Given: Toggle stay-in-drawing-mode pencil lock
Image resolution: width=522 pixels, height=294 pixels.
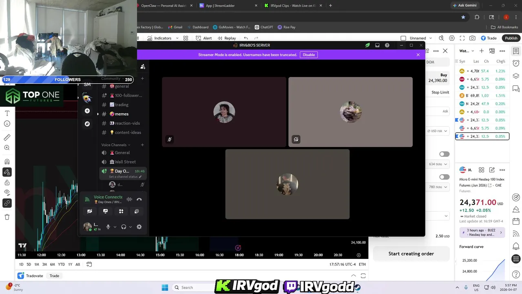Looking at the screenshot, I should 7,172.
